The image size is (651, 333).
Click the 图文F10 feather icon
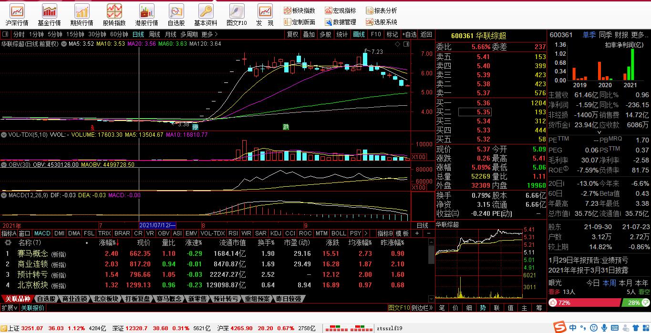[x=237, y=11]
